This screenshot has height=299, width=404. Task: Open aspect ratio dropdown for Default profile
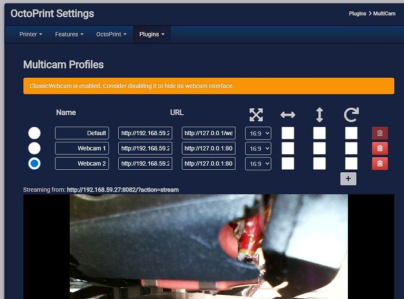(258, 133)
